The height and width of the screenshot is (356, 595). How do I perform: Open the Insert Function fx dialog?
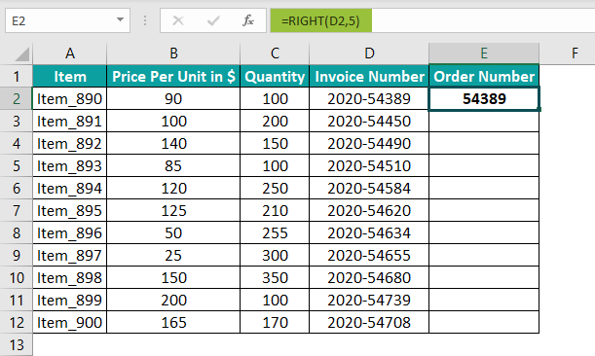(248, 20)
